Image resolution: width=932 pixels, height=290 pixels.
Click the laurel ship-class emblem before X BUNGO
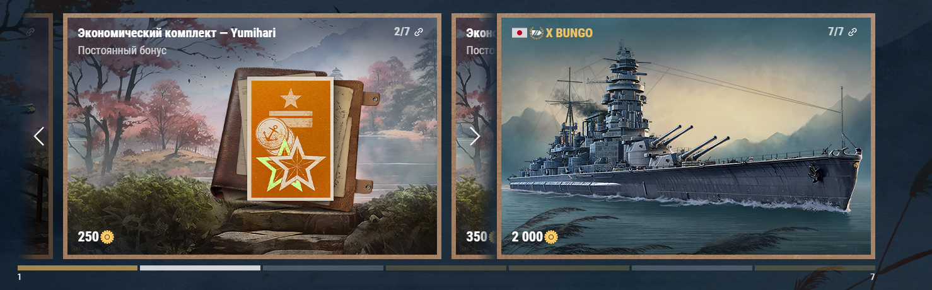click(x=537, y=33)
